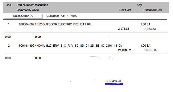Click the line 2 unit cost 24,019.92
173x92 pixels.
point(124,50)
